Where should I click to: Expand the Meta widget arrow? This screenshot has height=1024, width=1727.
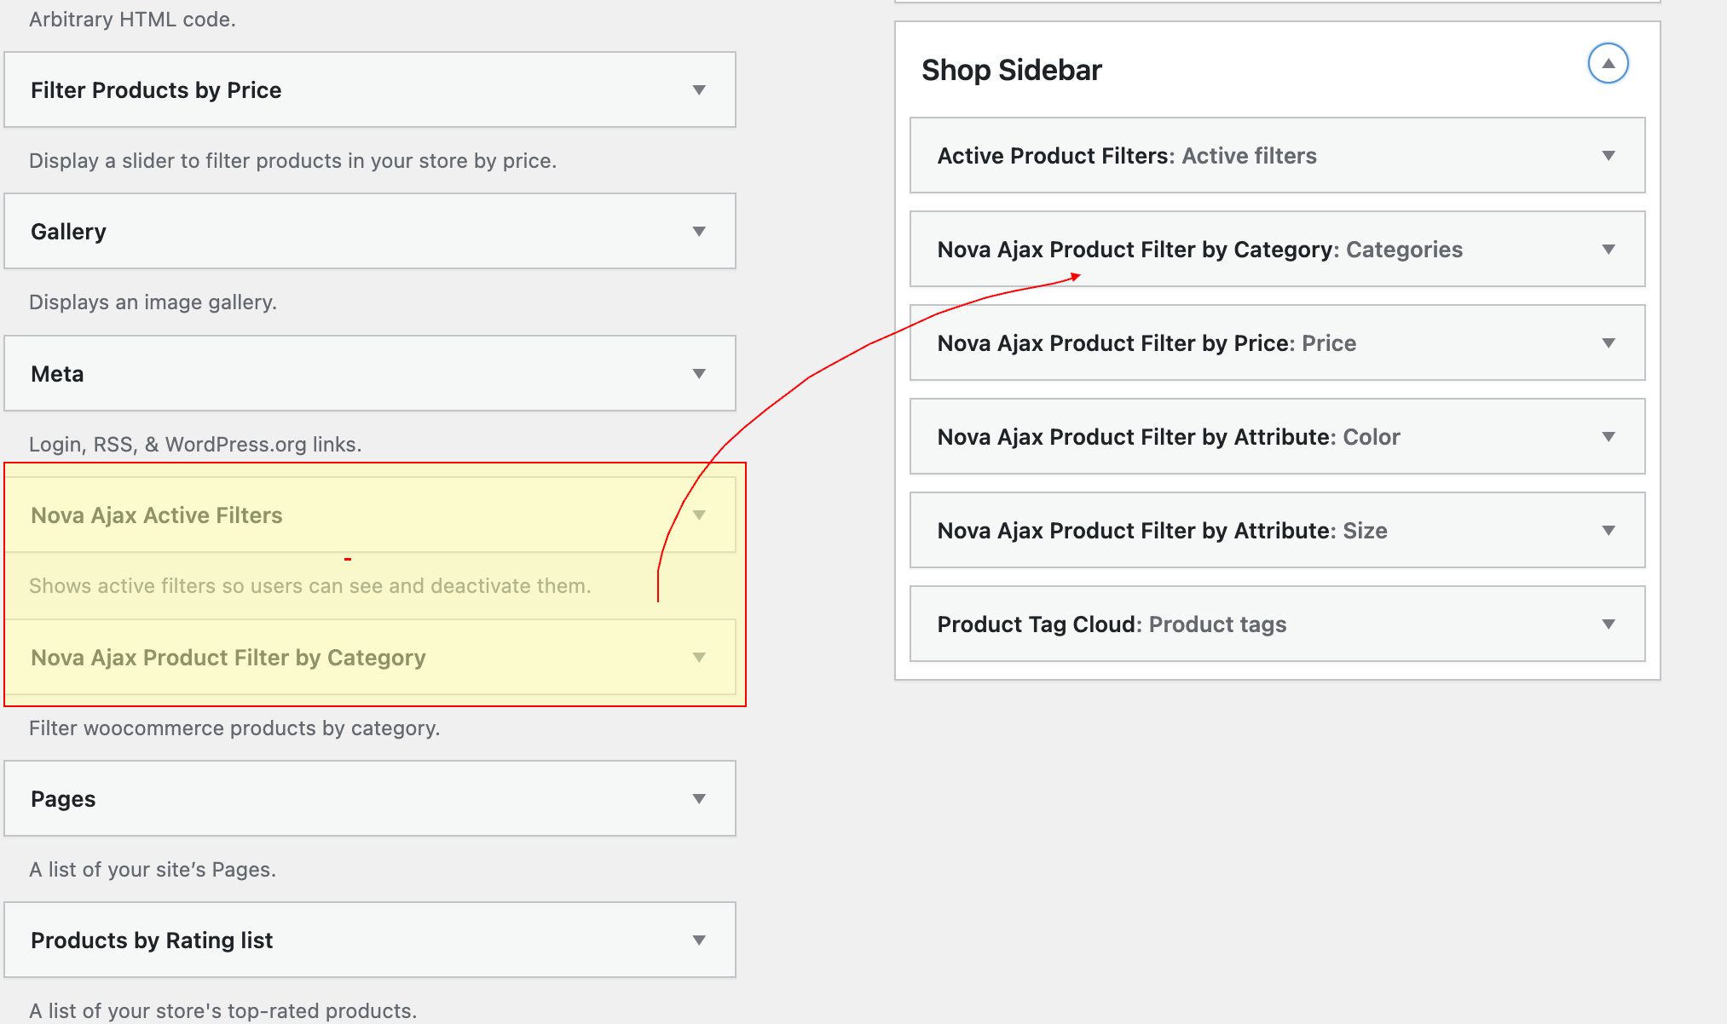[x=699, y=374]
